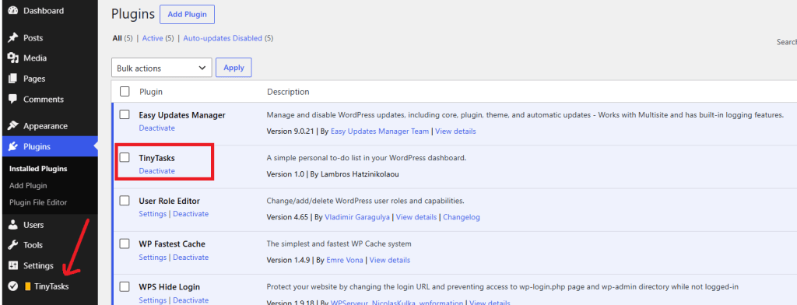Click the TinyTasks checkmark icon in sidebar

tap(13, 286)
